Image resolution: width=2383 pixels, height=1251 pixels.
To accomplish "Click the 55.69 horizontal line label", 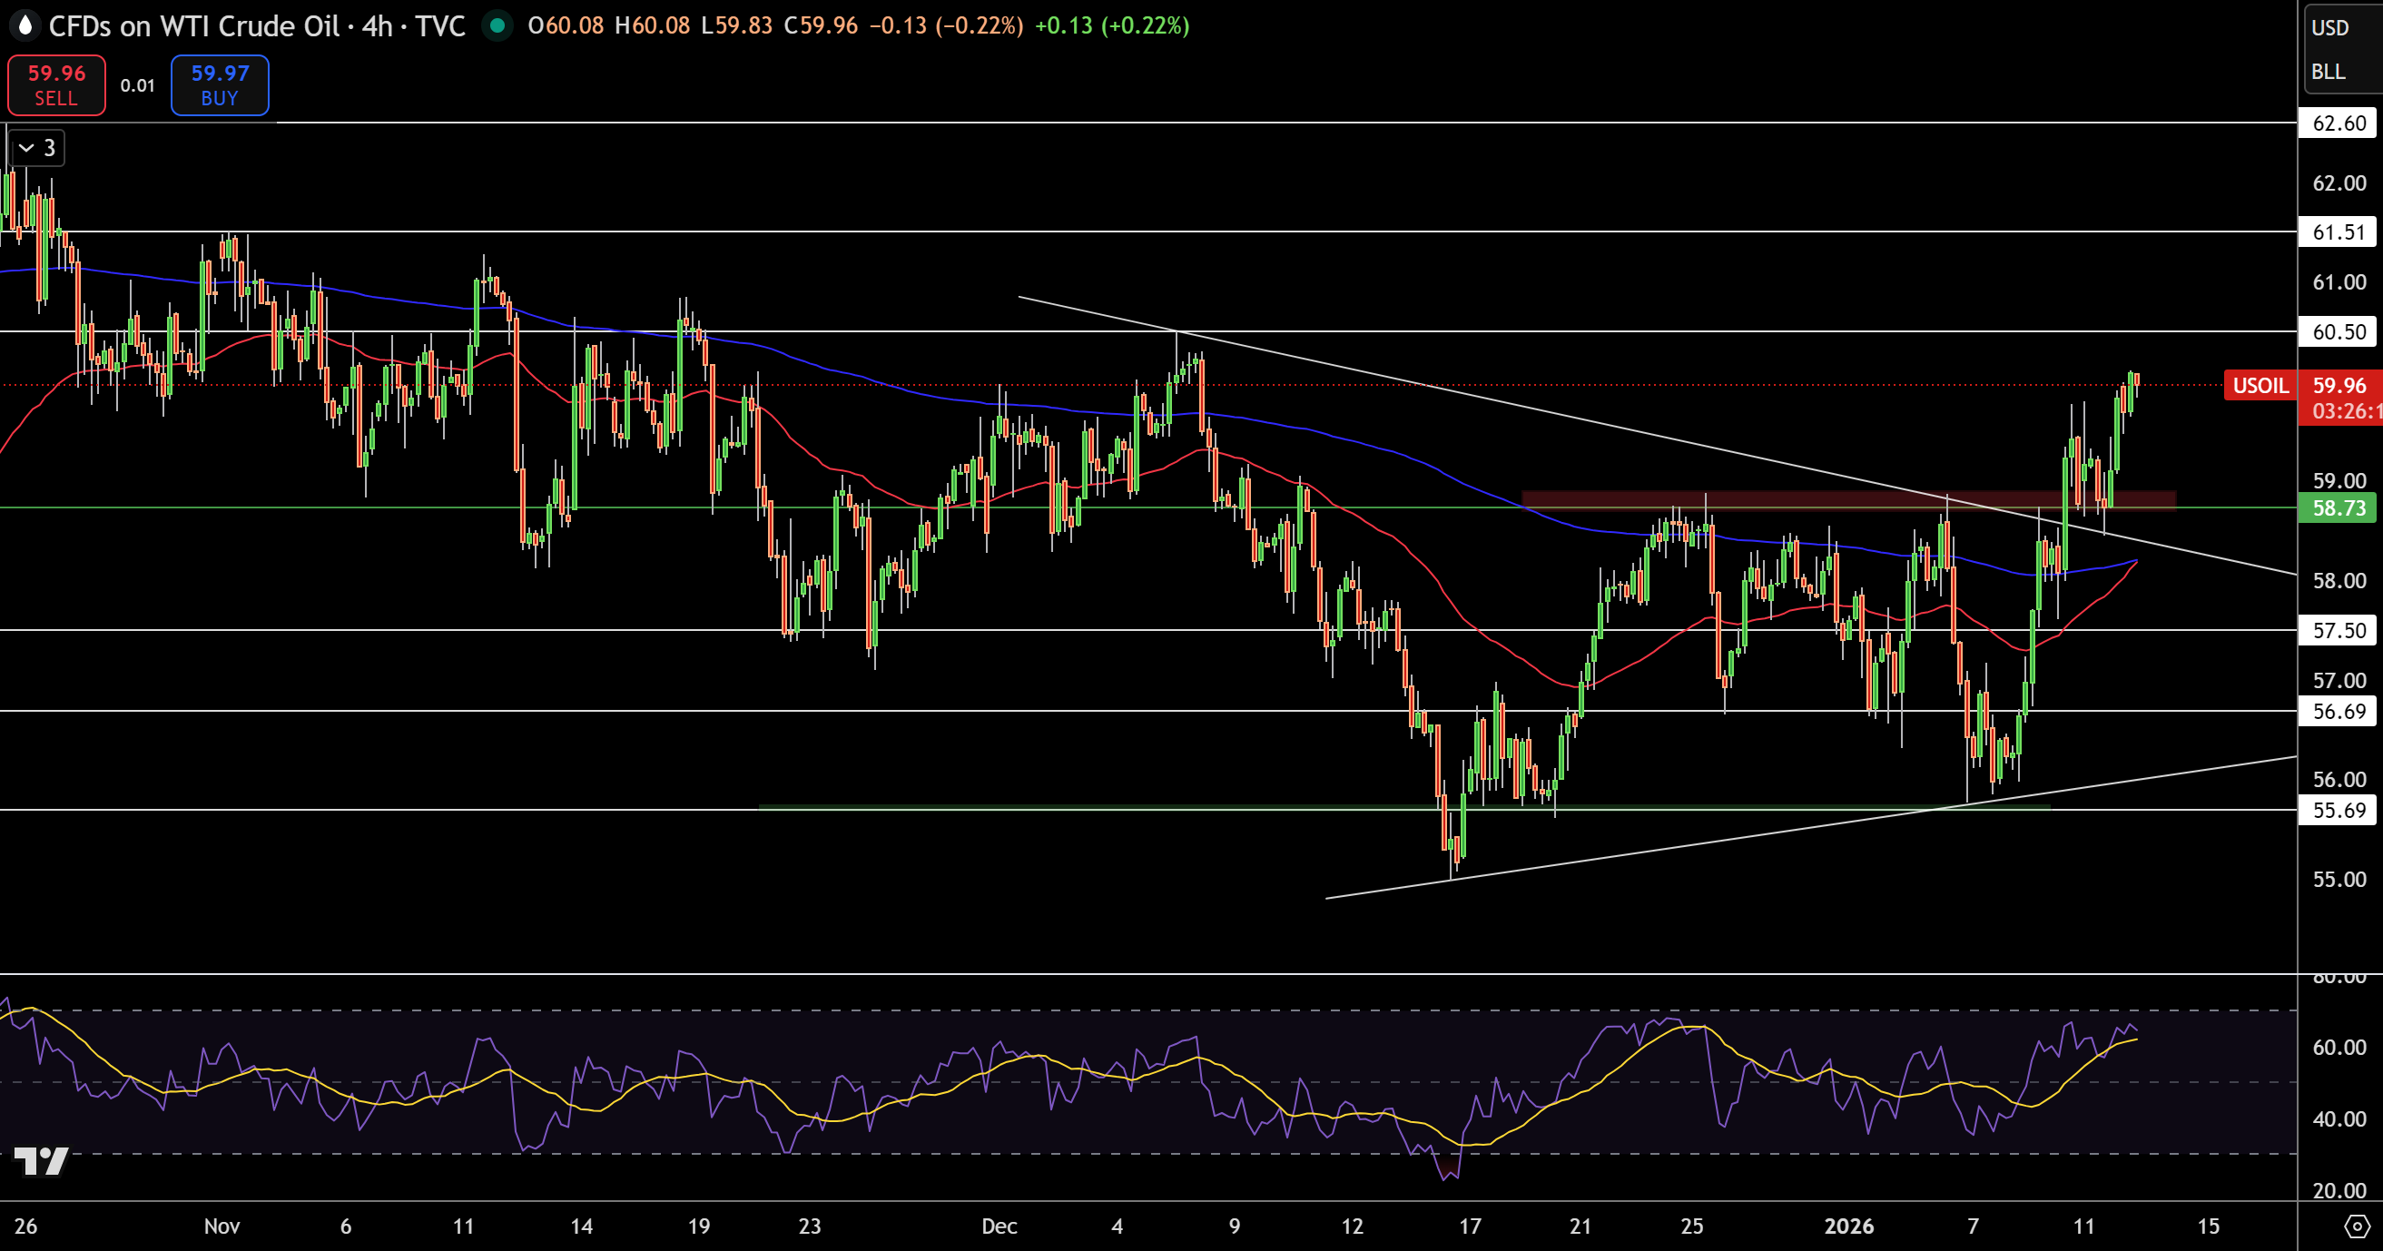I will coord(2338,811).
